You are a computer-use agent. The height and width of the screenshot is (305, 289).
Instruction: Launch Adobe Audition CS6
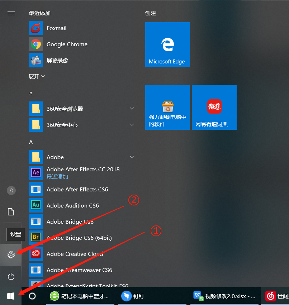73,205
